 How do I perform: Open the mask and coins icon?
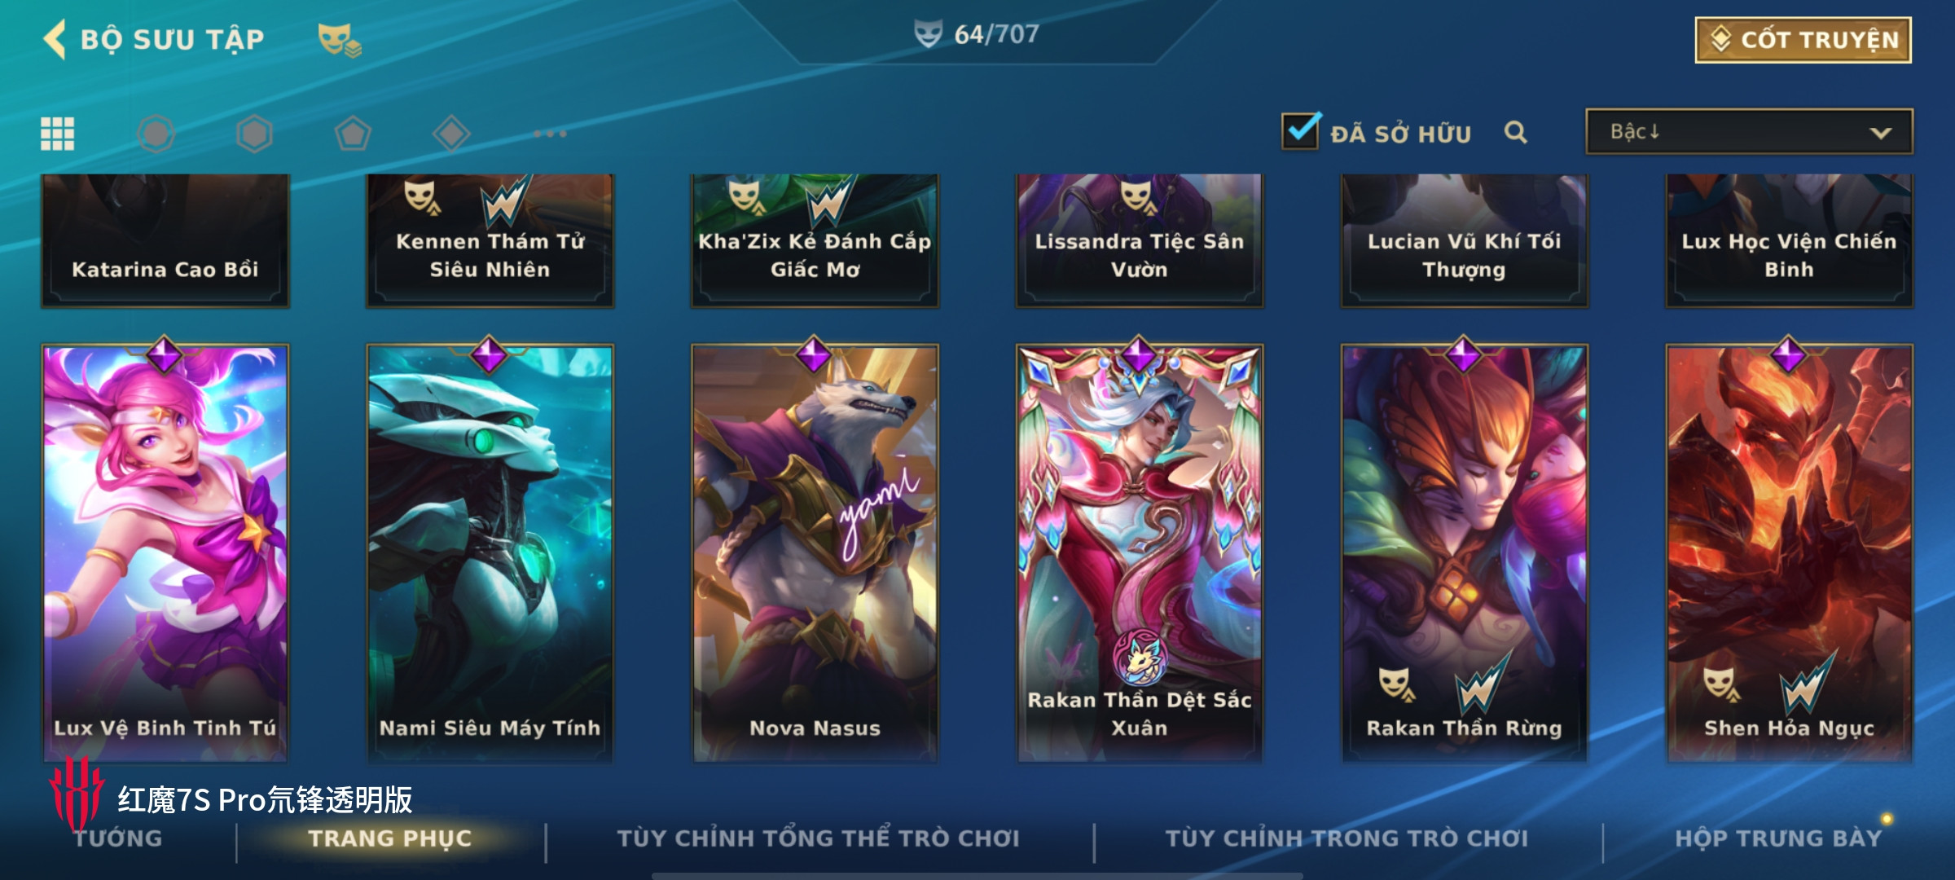pos(339,40)
